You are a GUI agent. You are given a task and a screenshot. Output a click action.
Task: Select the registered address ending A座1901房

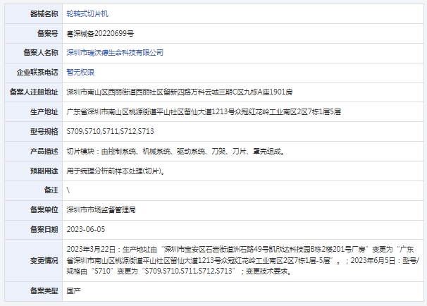click(x=180, y=92)
